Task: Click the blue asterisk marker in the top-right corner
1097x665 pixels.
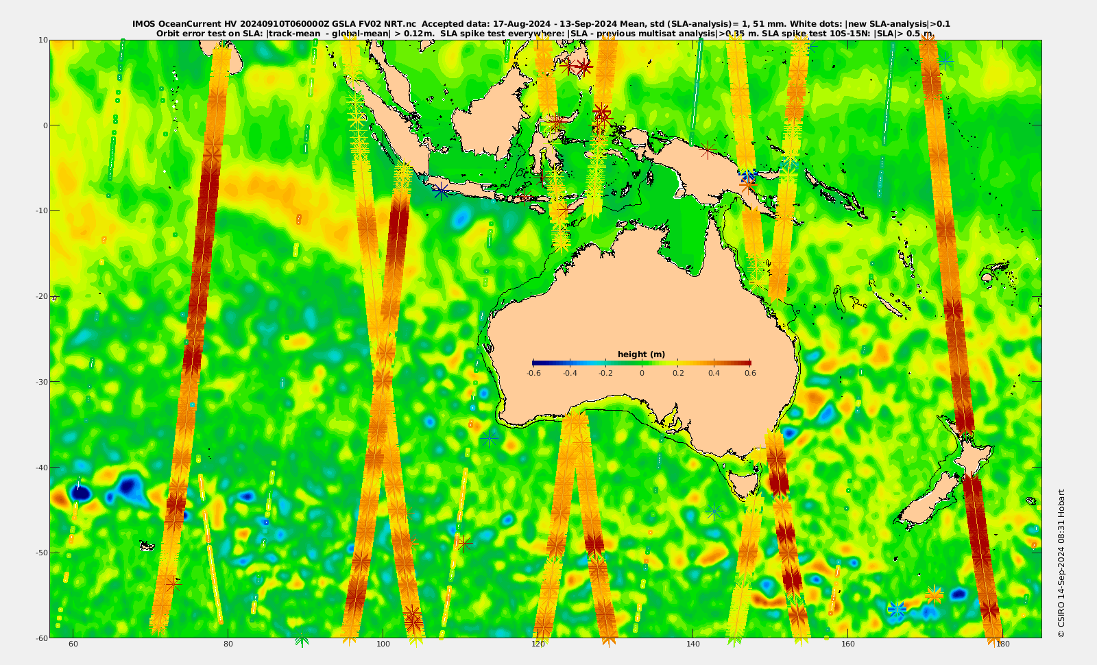Action: tap(945, 61)
